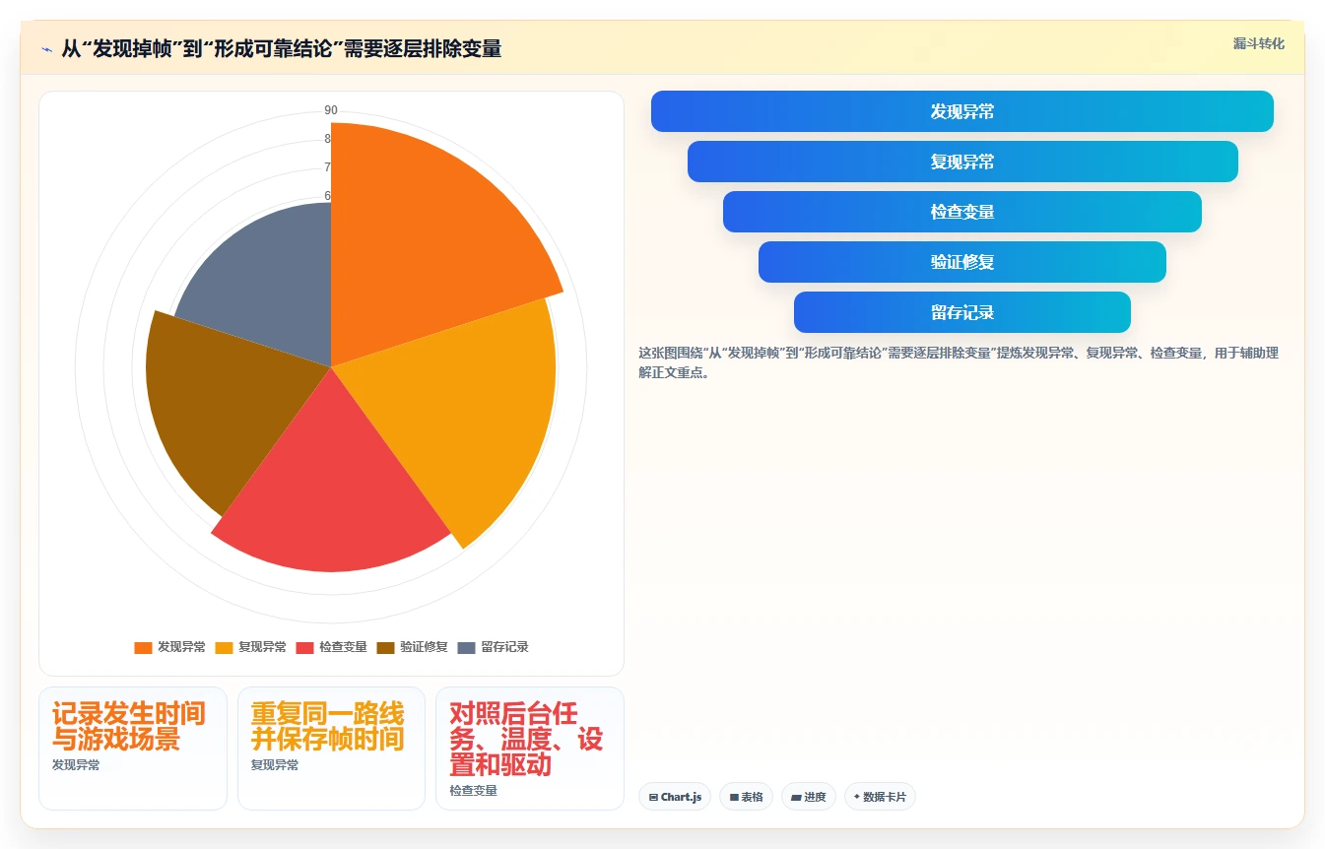The height and width of the screenshot is (849, 1325).
Task: Select the 数据卡片 tag chip
Action: pos(880,797)
